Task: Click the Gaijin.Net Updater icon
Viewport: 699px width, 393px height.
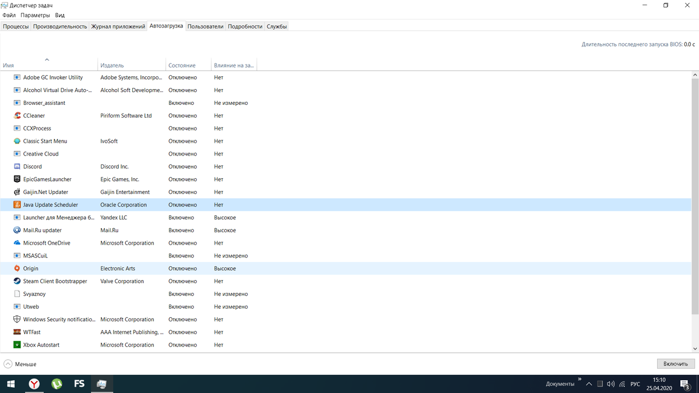Action: click(17, 192)
